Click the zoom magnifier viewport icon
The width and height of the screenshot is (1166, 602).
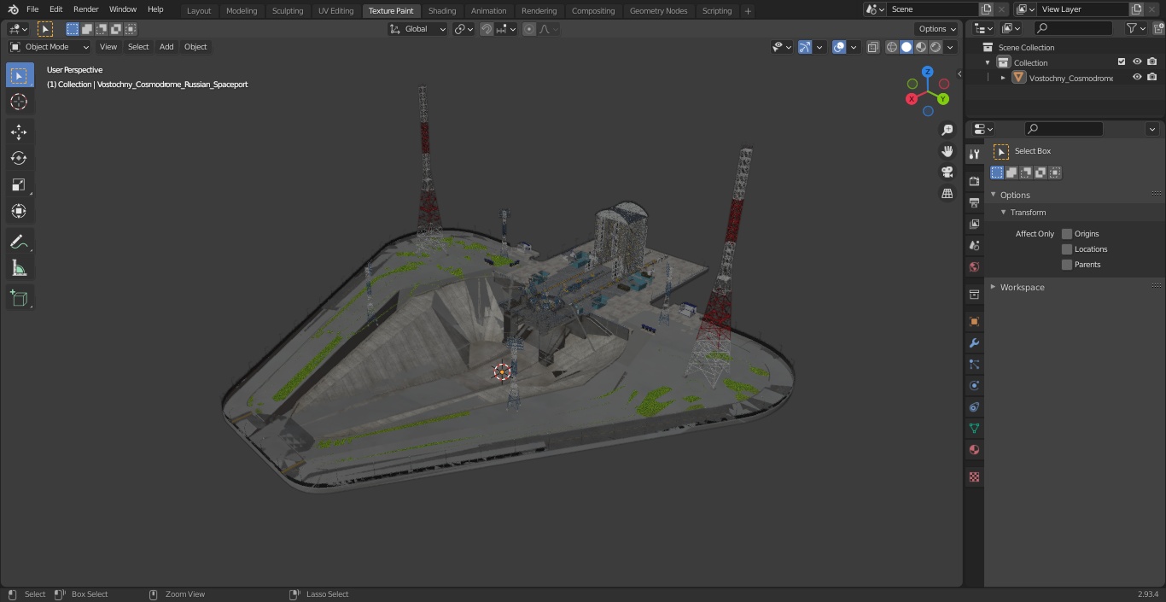click(x=947, y=130)
